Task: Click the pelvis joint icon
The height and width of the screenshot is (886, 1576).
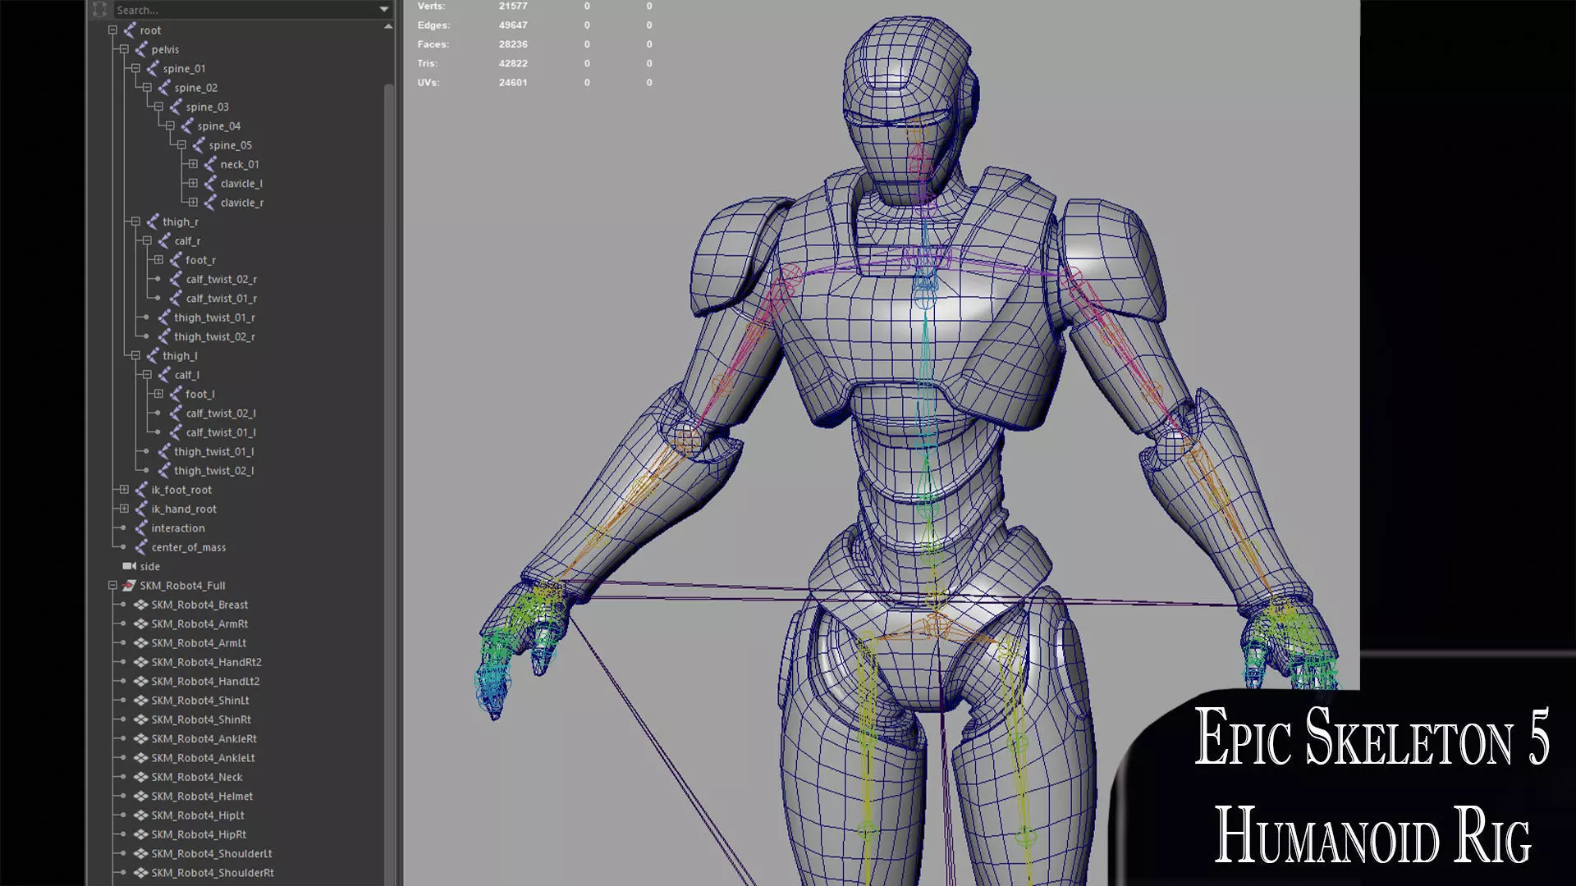Action: tap(140, 49)
